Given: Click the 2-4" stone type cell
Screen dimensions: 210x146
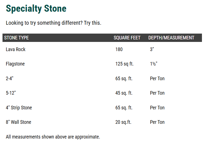Looking at the screenshot, I should point(9,79).
